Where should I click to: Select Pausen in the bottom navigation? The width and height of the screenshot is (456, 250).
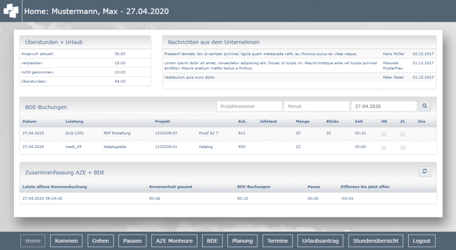pyautogui.click(x=132, y=241)
